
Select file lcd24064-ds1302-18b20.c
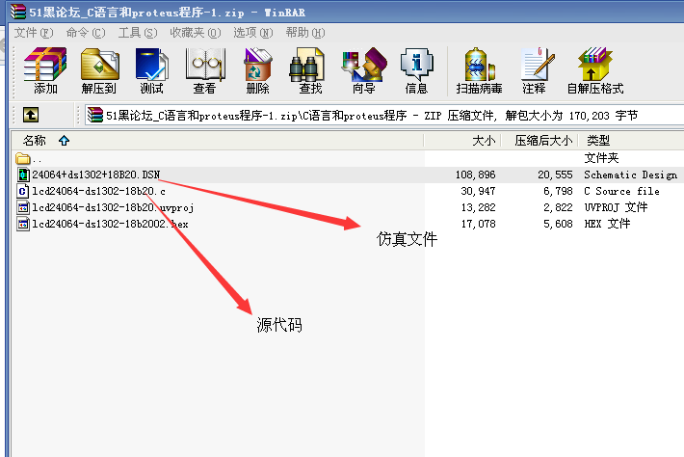pos(98,191)
